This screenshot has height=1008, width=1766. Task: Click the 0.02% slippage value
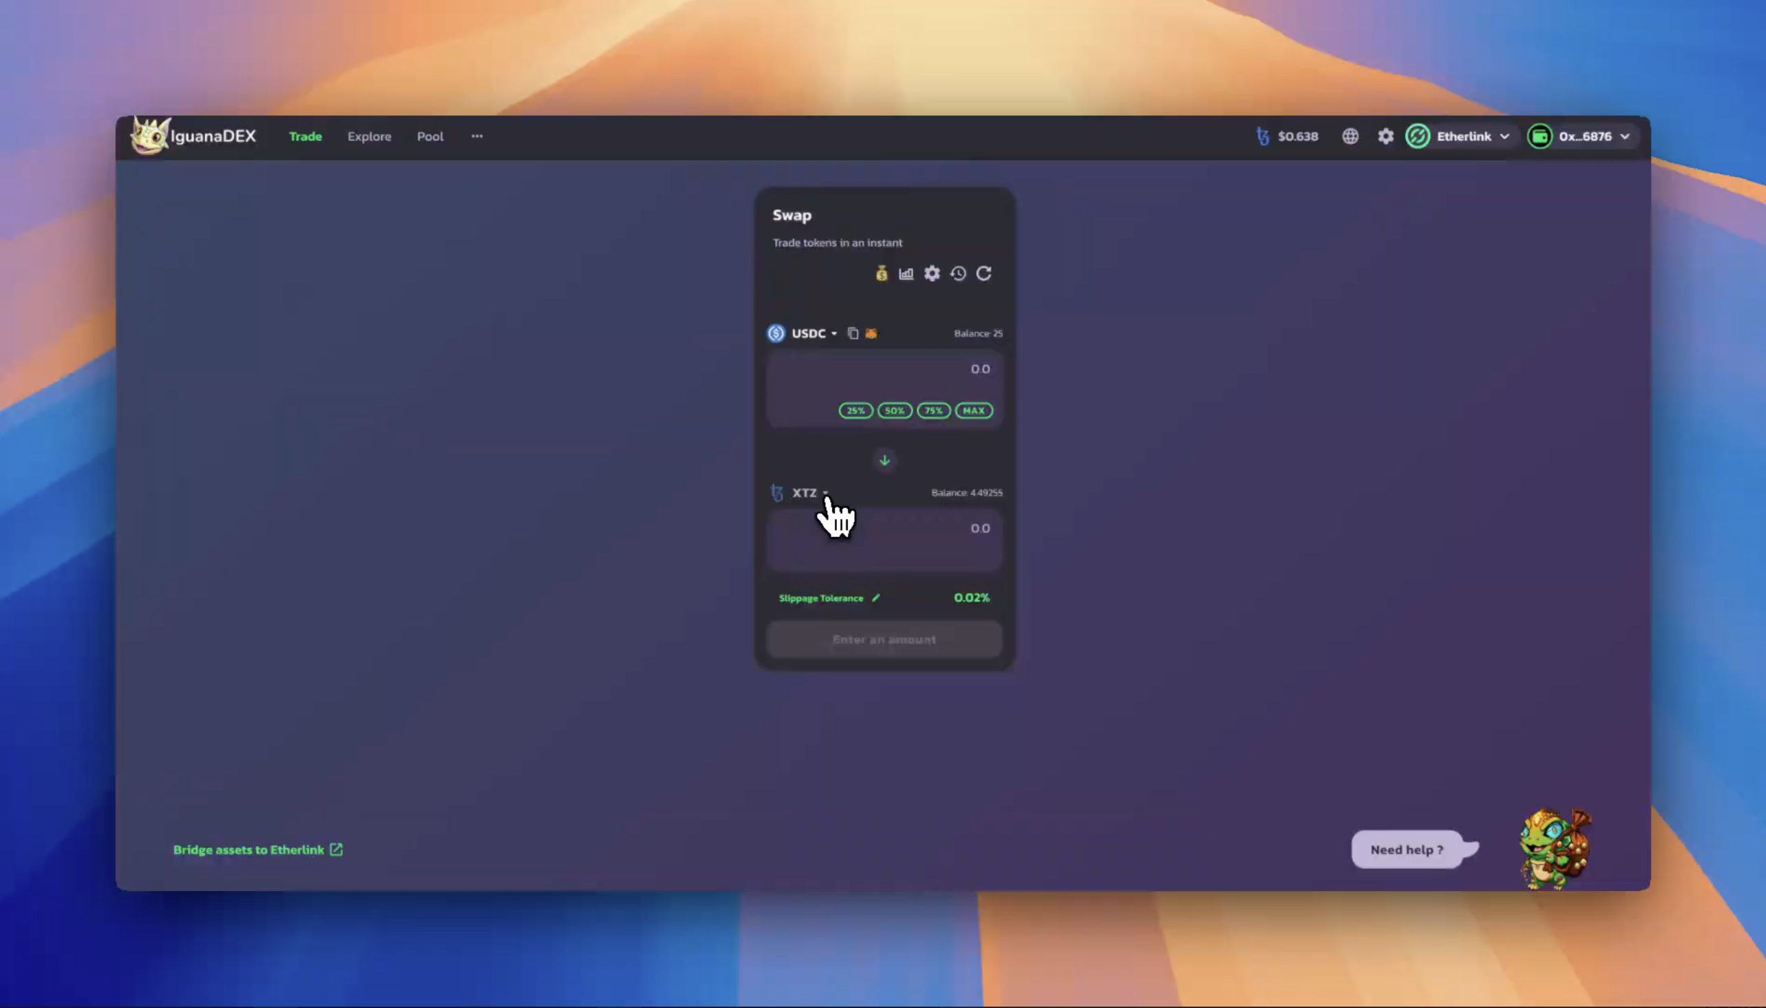click(x=972, y=598)
